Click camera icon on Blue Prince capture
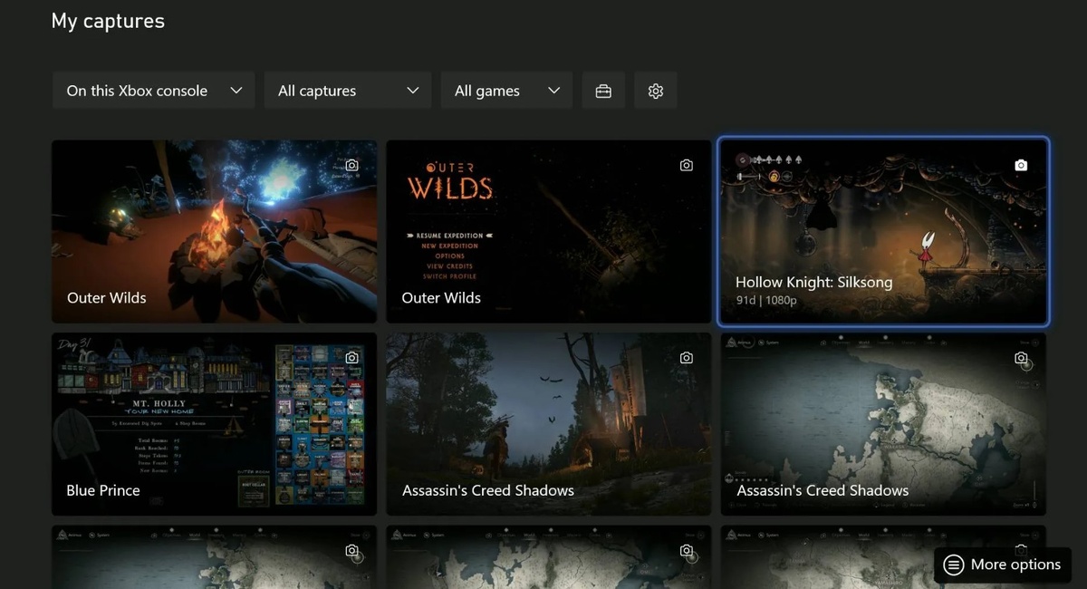 tap(352, 358)
